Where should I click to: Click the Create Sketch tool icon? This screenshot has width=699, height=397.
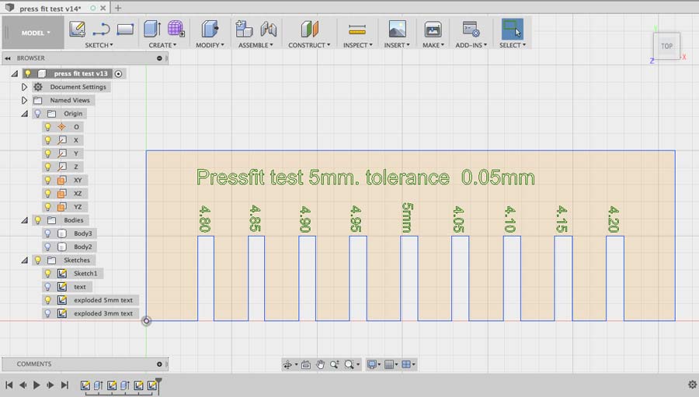(77, 29)
